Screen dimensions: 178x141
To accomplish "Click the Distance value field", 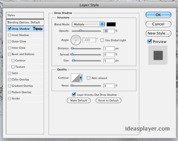I will (x=109, y=48).
